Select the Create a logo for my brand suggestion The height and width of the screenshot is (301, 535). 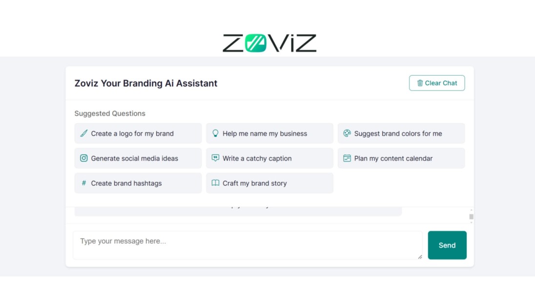point(138,133)
